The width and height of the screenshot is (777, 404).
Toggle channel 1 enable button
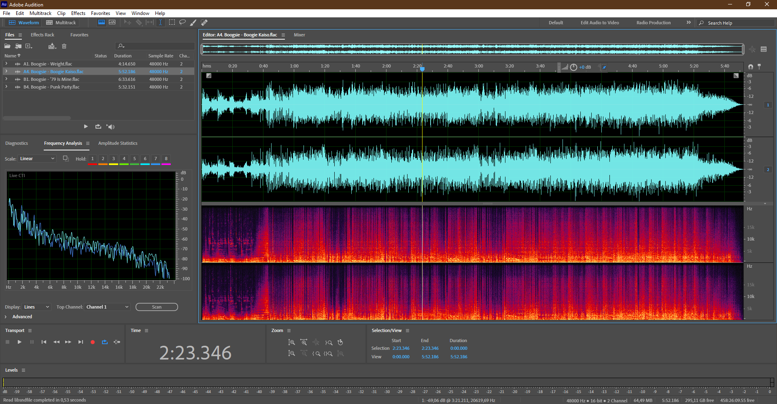pyautogui.click(x=768, y=105)
